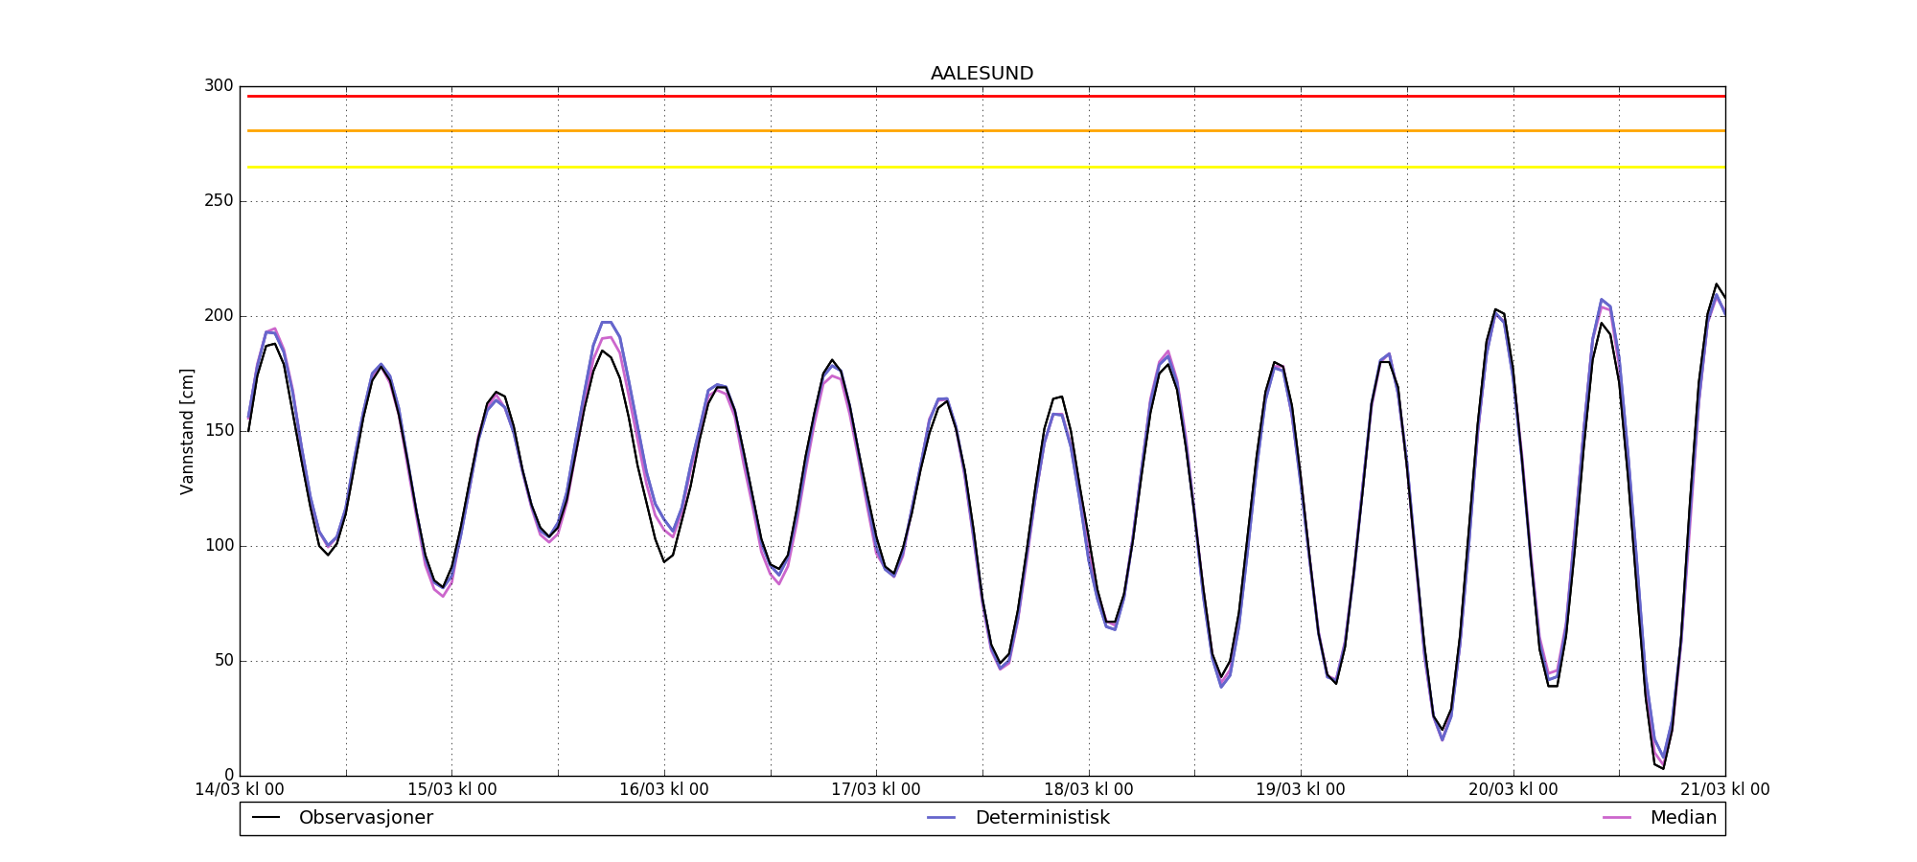
Task: Click the Vannstand [cm] y-axis label
Action: [187, 431]
